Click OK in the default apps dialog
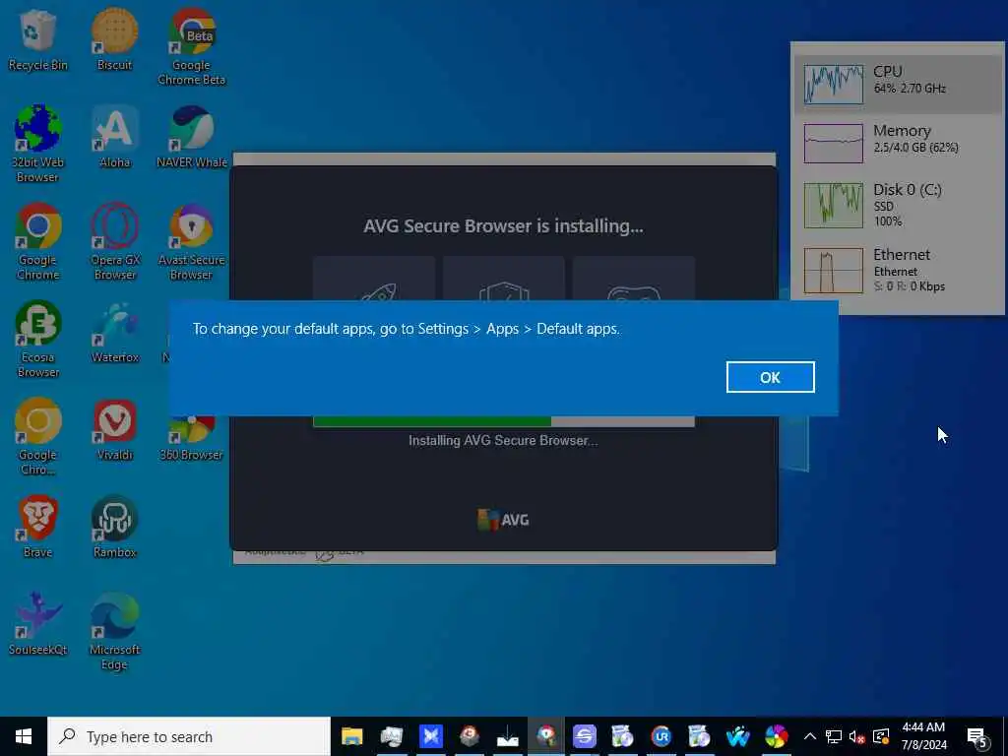1008x756 pixels. tap(770, 377)
